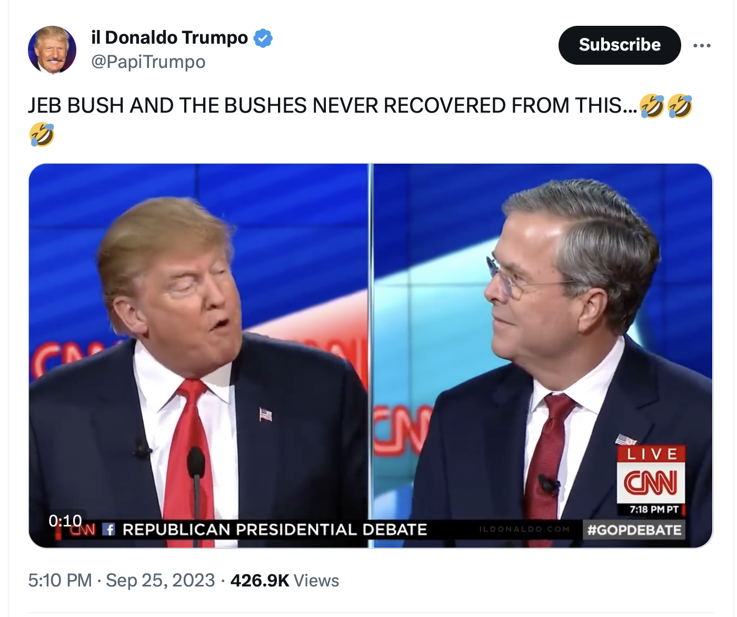Click the Facebook icon in video banner
Viewport: 737px width, 617px height.
pyautogui.click(x=108, y=530)
